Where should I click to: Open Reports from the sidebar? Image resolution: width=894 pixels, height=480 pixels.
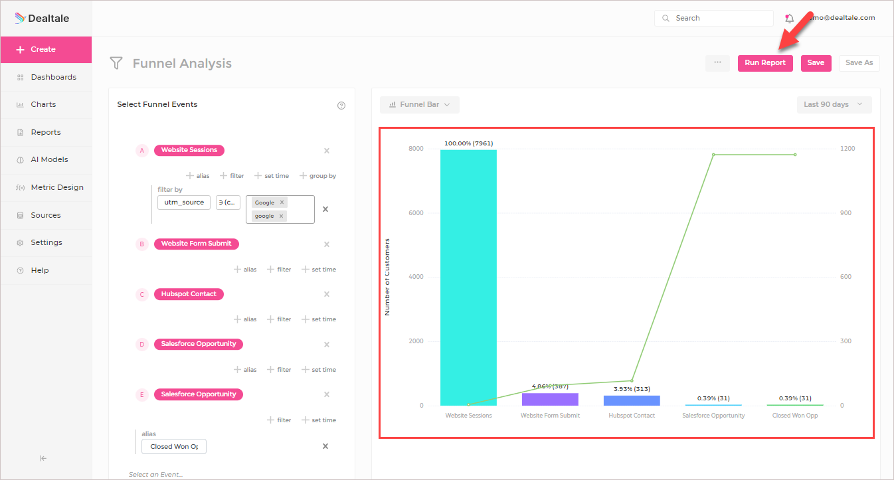[x=46, y=132]
